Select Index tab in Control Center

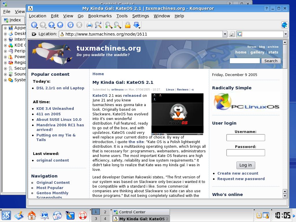pyautogui.click(x=13, y=20)
